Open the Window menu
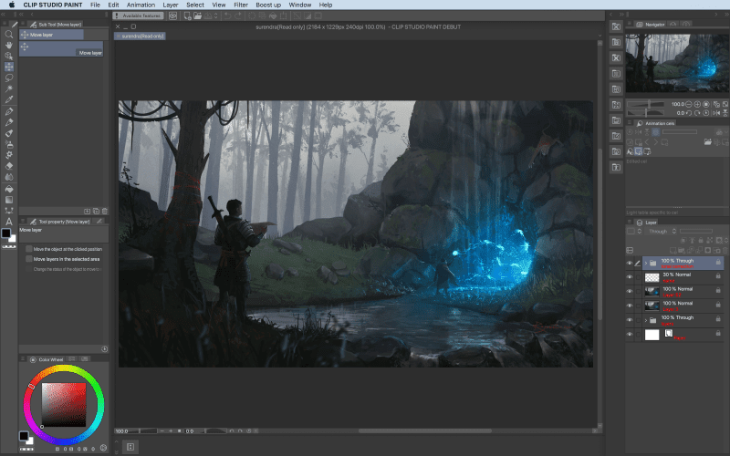730x456 pixels. click(300, 5)
